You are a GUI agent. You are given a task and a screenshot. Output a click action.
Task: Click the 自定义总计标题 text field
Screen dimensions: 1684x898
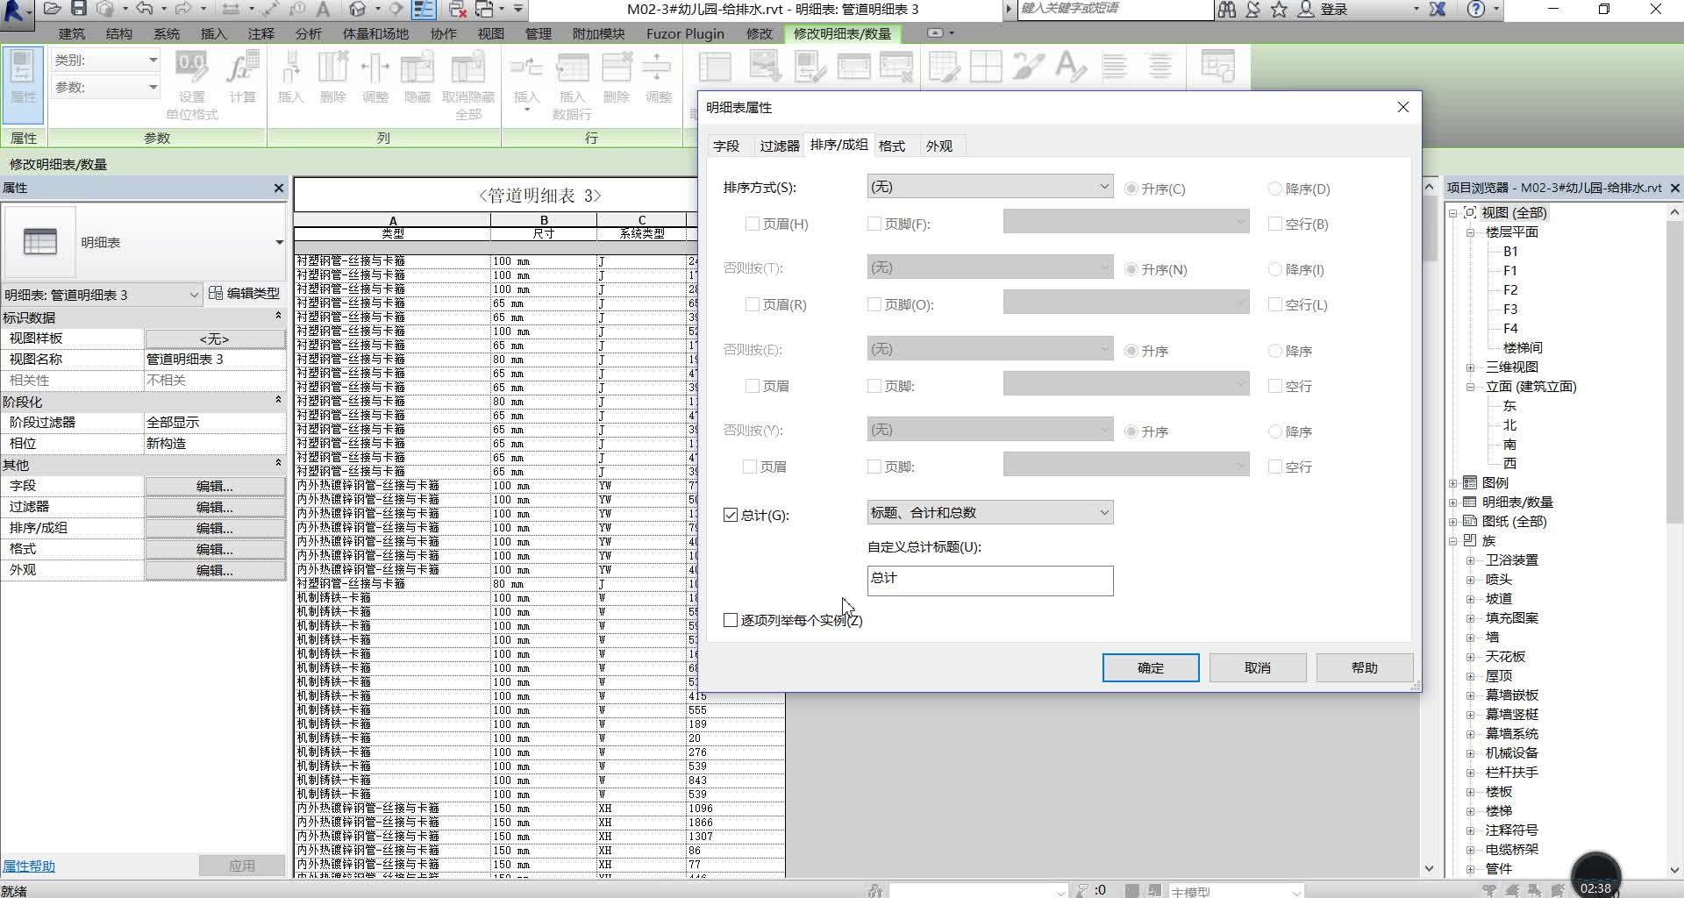[x=989, y=580]
